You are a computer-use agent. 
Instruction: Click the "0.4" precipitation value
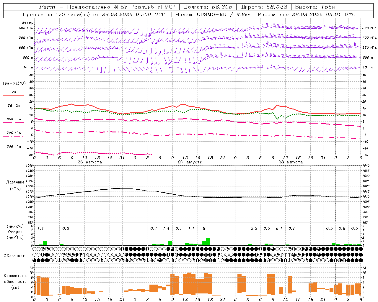154,229
